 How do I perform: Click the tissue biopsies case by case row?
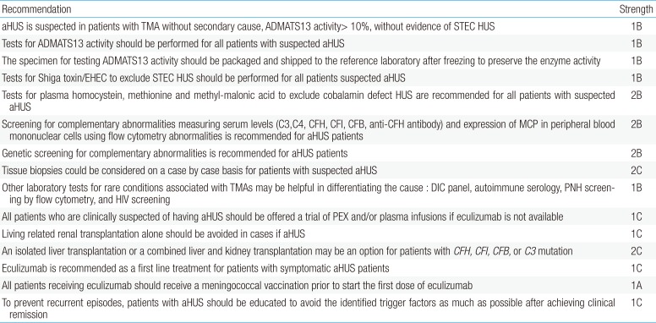328,170
